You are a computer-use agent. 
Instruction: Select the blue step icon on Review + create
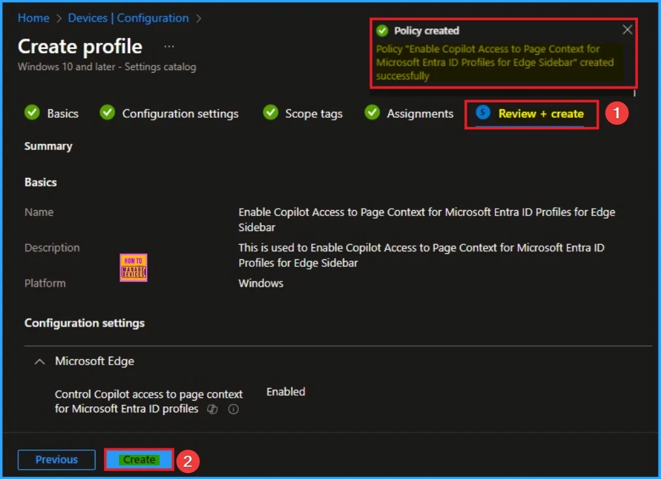[x=482, y=113]
